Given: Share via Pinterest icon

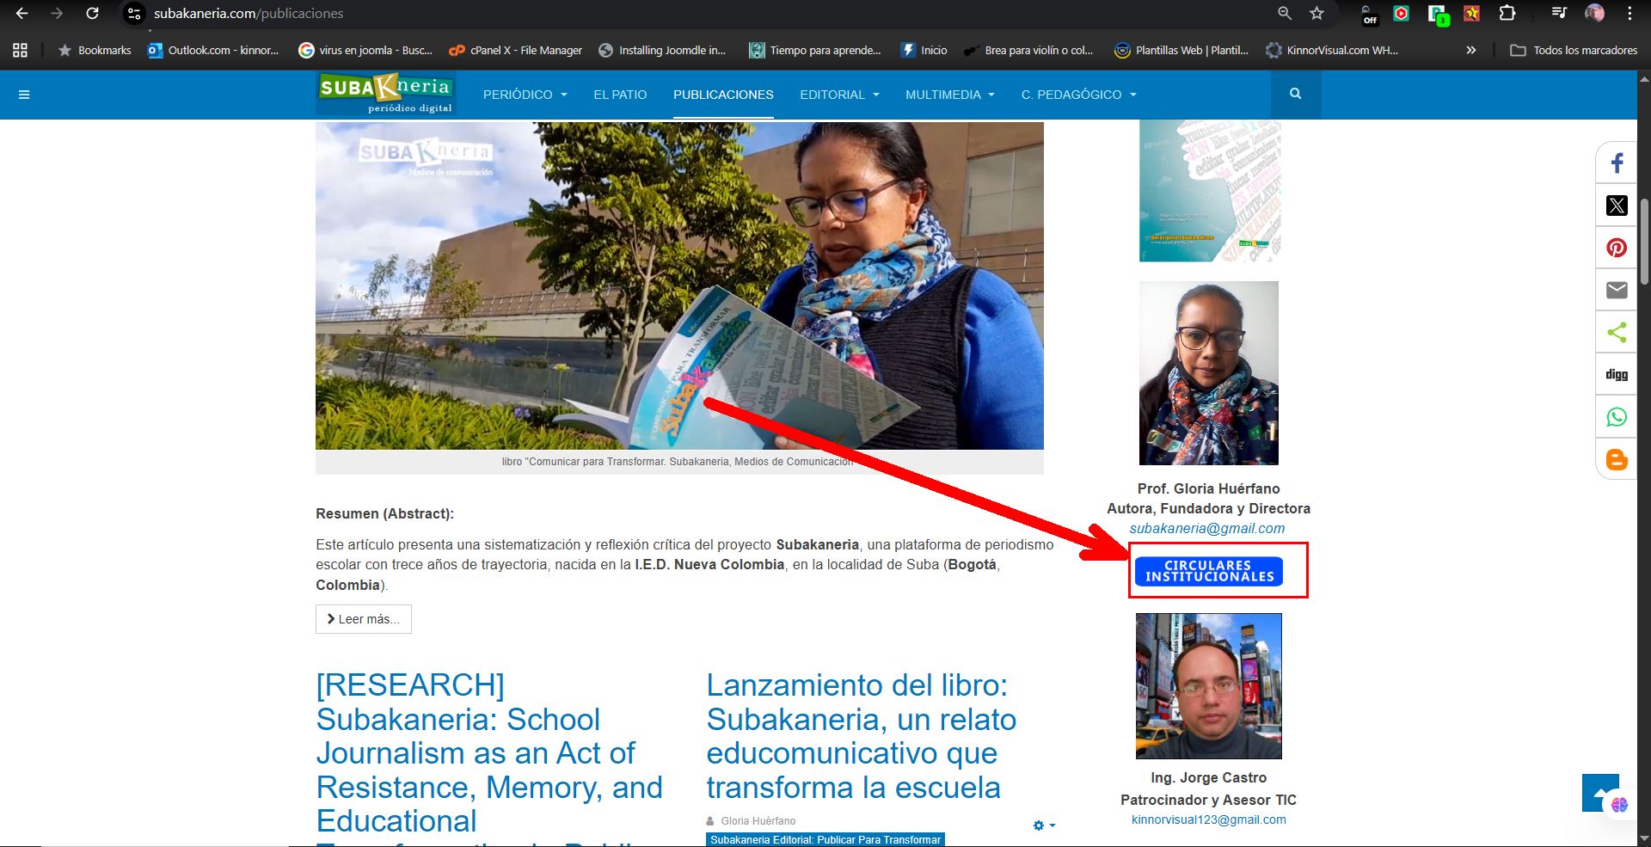Looking at the screenshot, I should [1617, 248].
